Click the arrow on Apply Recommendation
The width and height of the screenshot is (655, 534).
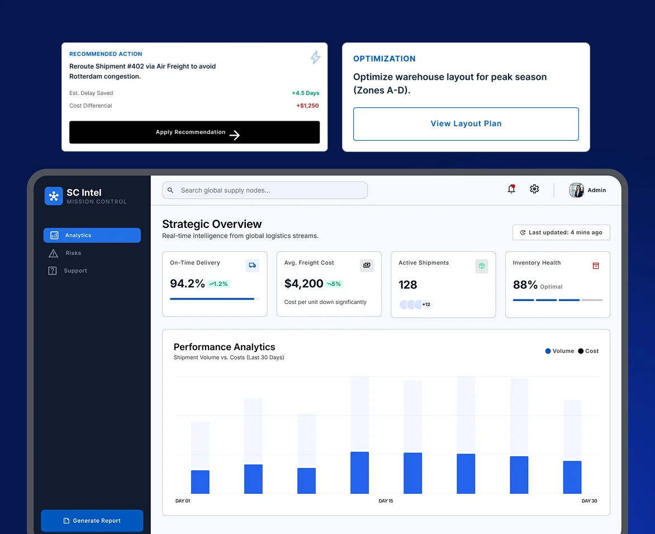coord(234,135)
